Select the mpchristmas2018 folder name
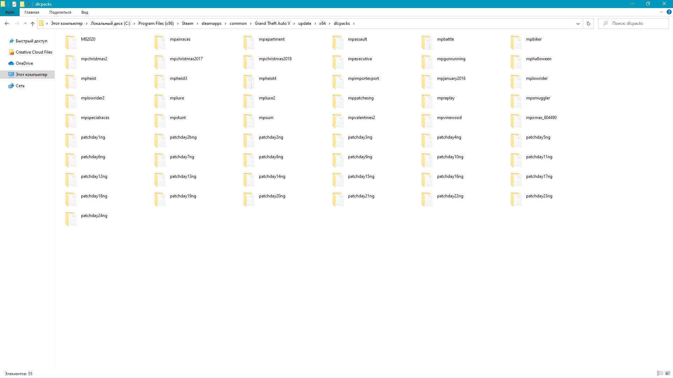This screenshot has height=378, width=673. point(275,59)
